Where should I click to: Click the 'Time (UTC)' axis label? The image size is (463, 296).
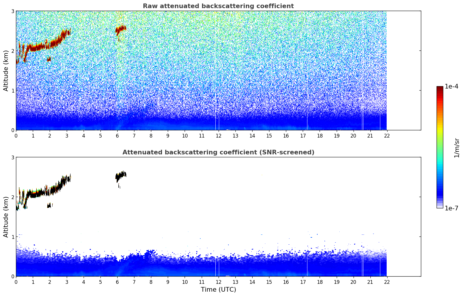pyautogui.click(x=218, y=290)
